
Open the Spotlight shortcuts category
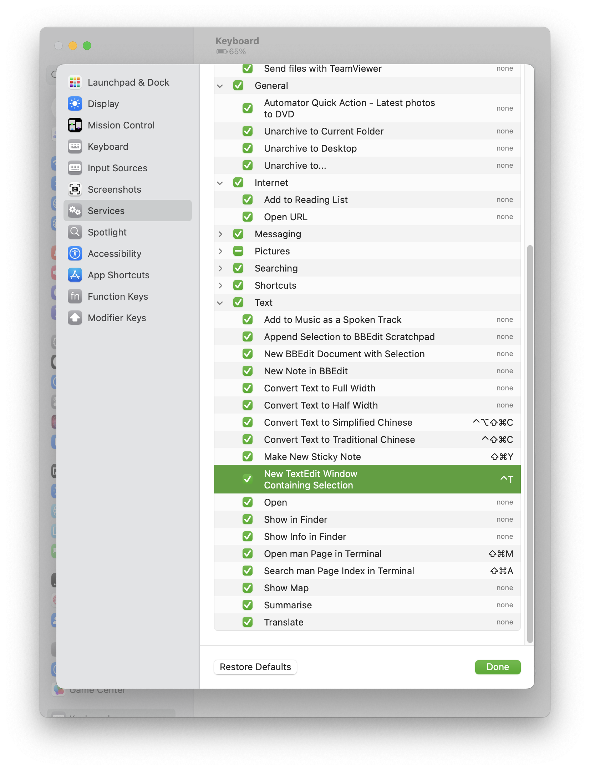click(x=128, y=232)
